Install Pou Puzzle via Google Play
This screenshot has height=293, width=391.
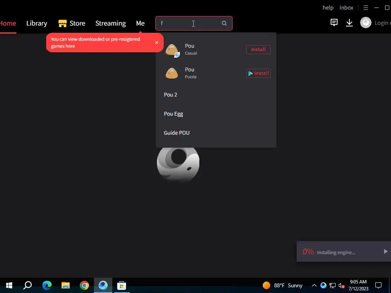259,73
